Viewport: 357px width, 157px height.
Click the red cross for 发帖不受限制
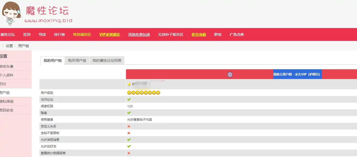point(129,133)
